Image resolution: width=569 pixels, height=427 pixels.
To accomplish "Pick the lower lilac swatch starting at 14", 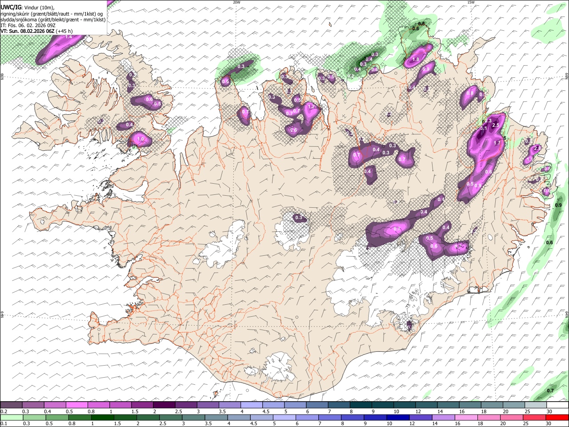I will click(x=443, y=417).
